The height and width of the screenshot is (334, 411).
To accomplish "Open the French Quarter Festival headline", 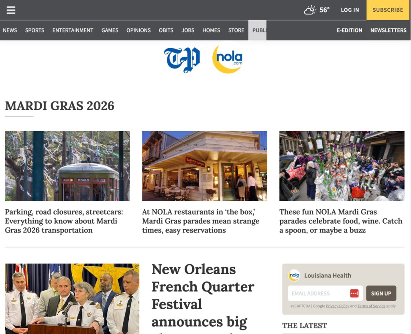I will 203,295.
